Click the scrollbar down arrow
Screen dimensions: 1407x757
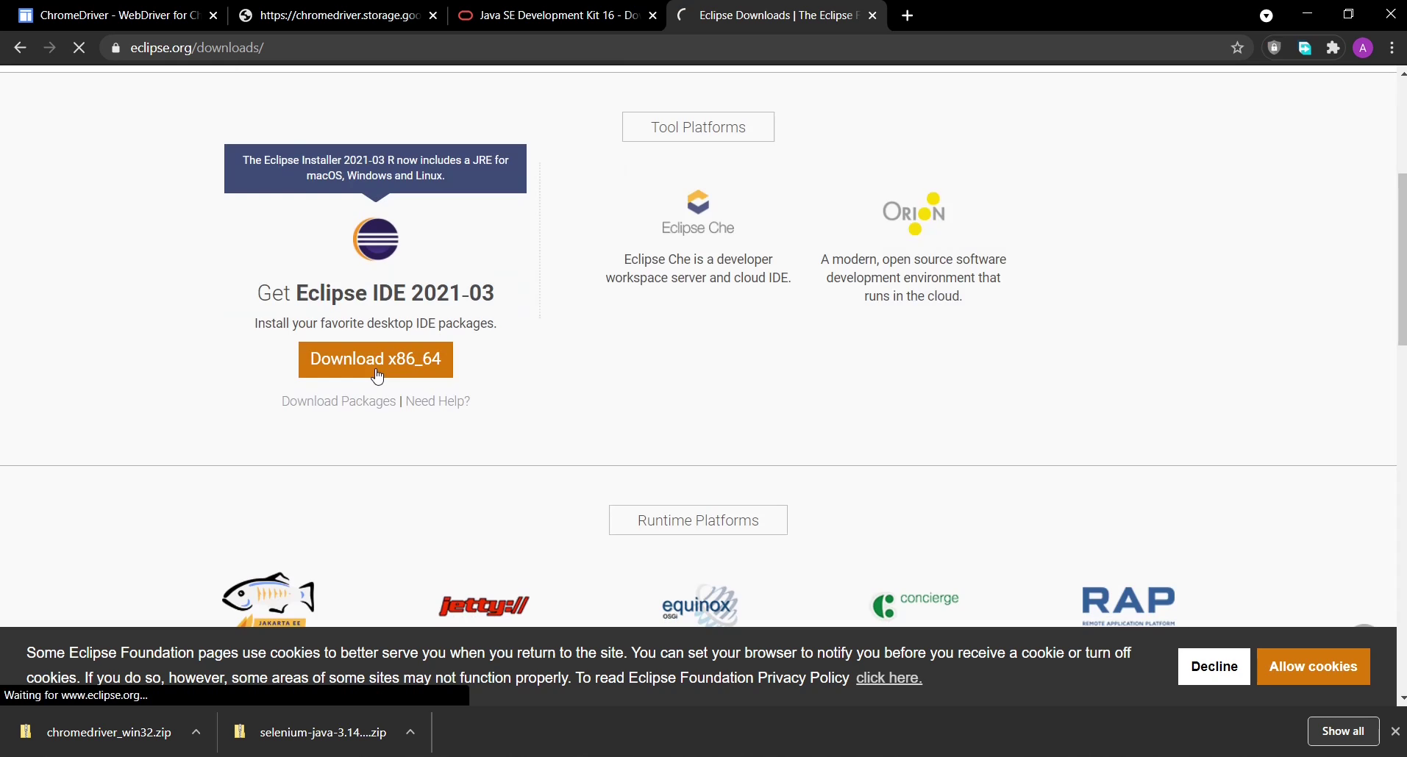click(1402, 697)
